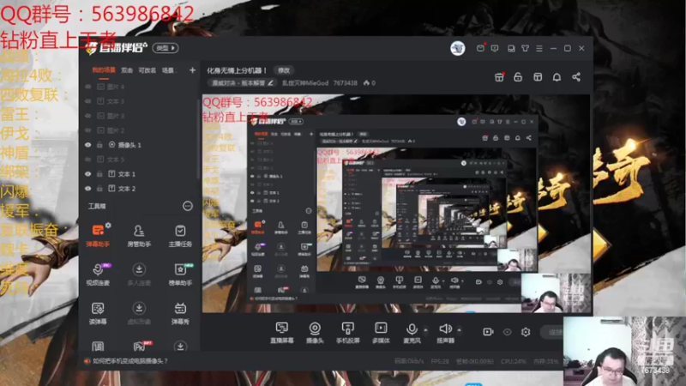Expand the speaker options arrow
Image resolution: width=686 pixels, height=386 pixels.
pos(459,329)
